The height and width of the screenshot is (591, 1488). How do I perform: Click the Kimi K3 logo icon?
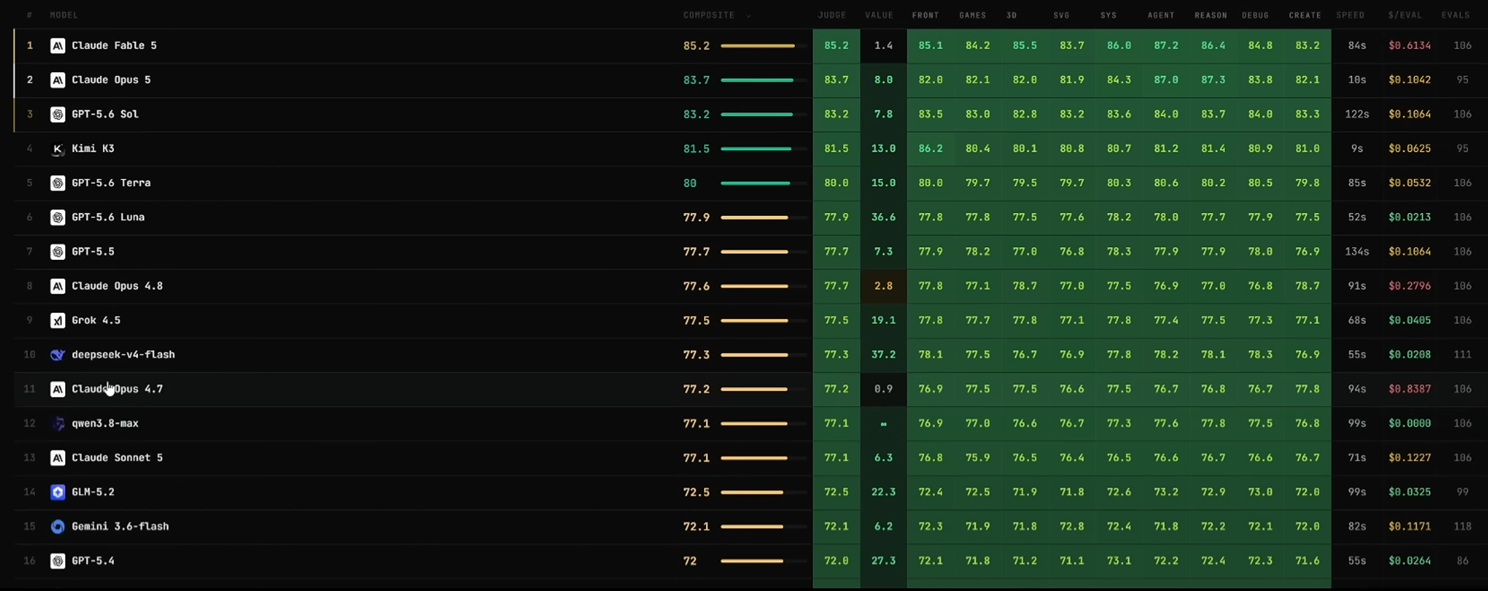(x=58, y=149)
